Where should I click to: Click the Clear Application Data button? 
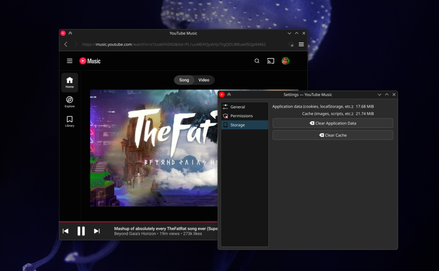coord(333,123)
